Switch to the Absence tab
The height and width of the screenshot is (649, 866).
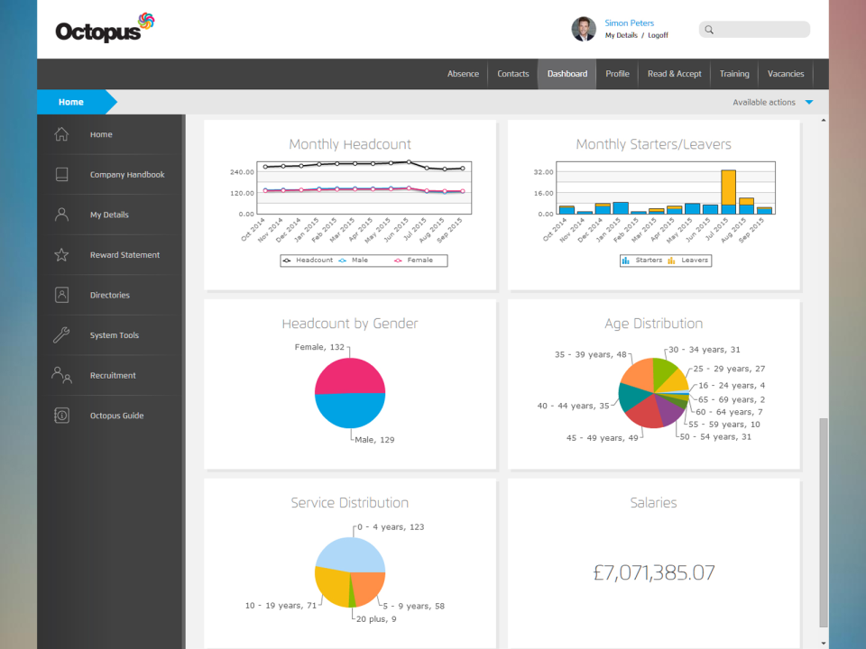point(463,74)
